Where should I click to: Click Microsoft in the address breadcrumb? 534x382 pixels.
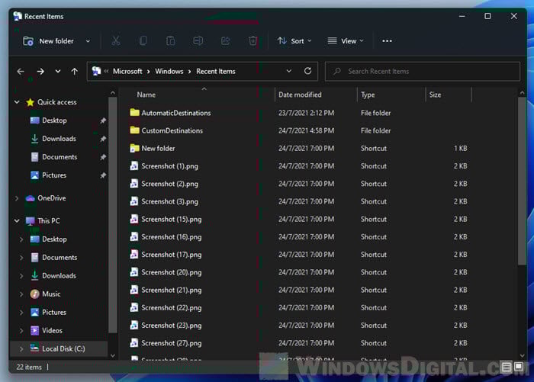click(127, 71)
